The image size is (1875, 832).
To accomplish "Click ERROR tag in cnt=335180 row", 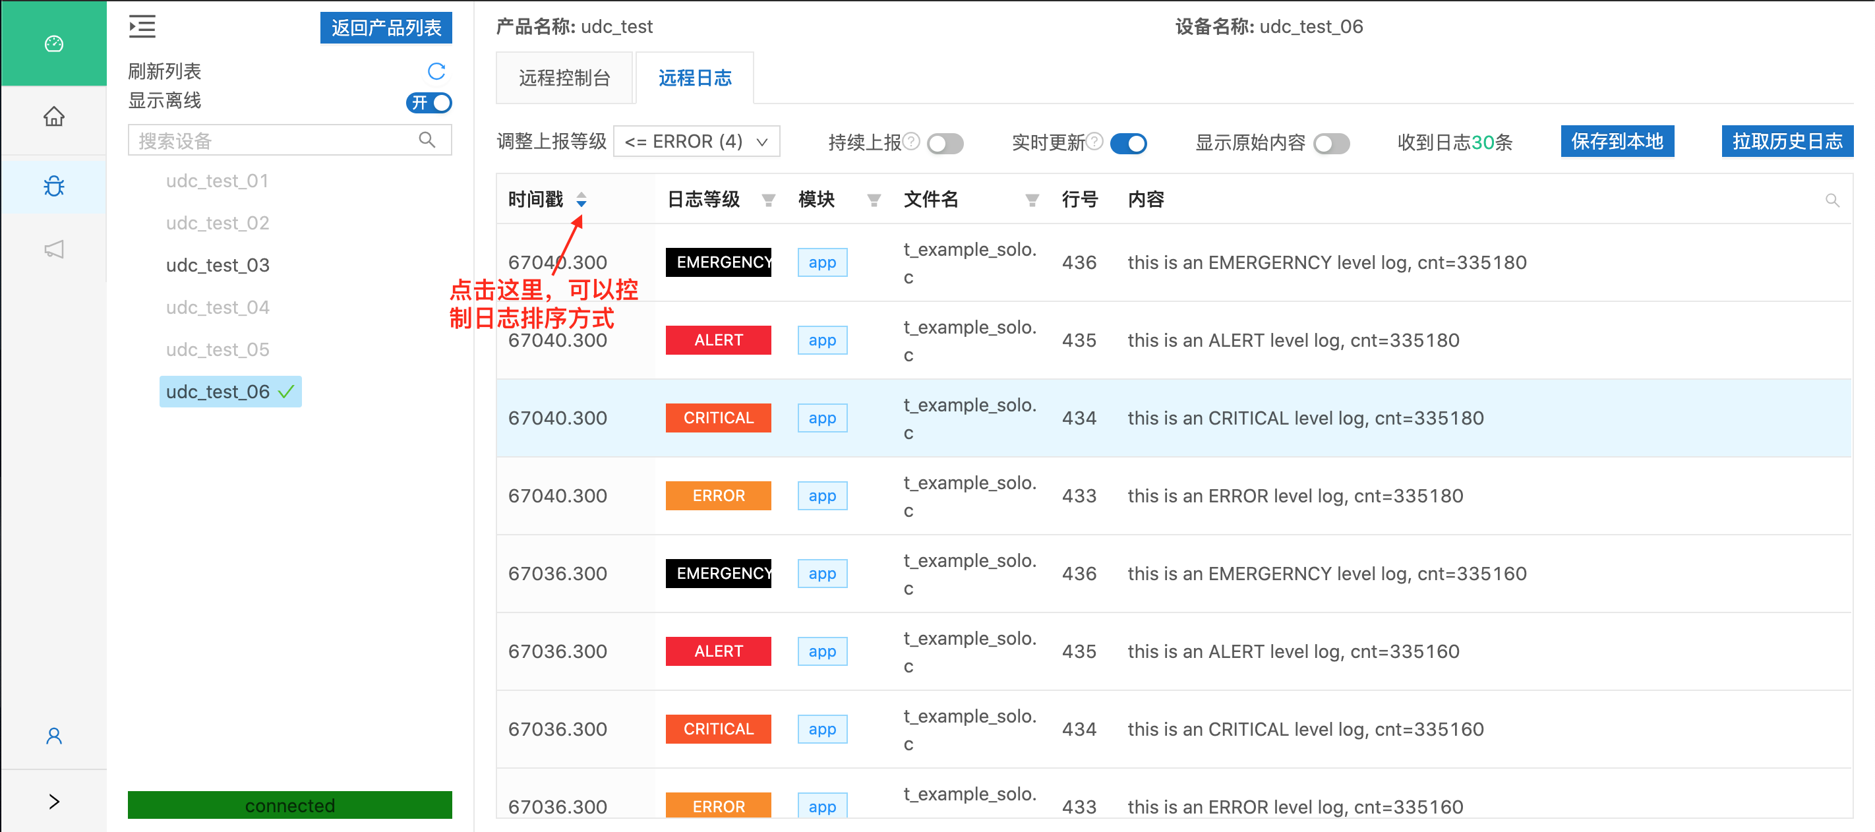I will click(x=719, y=496).
